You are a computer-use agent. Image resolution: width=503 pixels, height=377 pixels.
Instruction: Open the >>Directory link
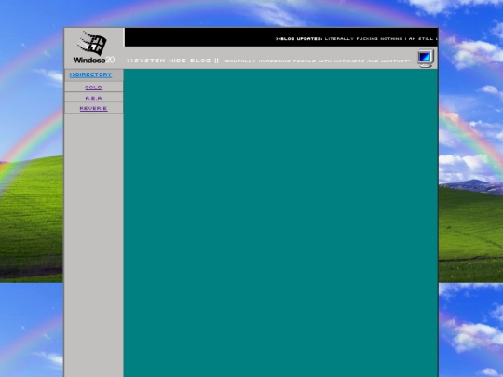coord(90,74)
